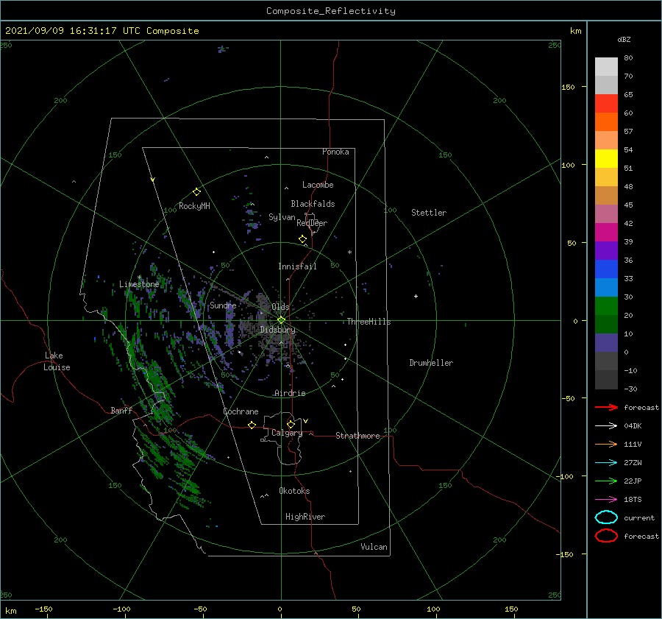Click the ThreeHills label
Screen dimensions: 662x619
[369, 322]
